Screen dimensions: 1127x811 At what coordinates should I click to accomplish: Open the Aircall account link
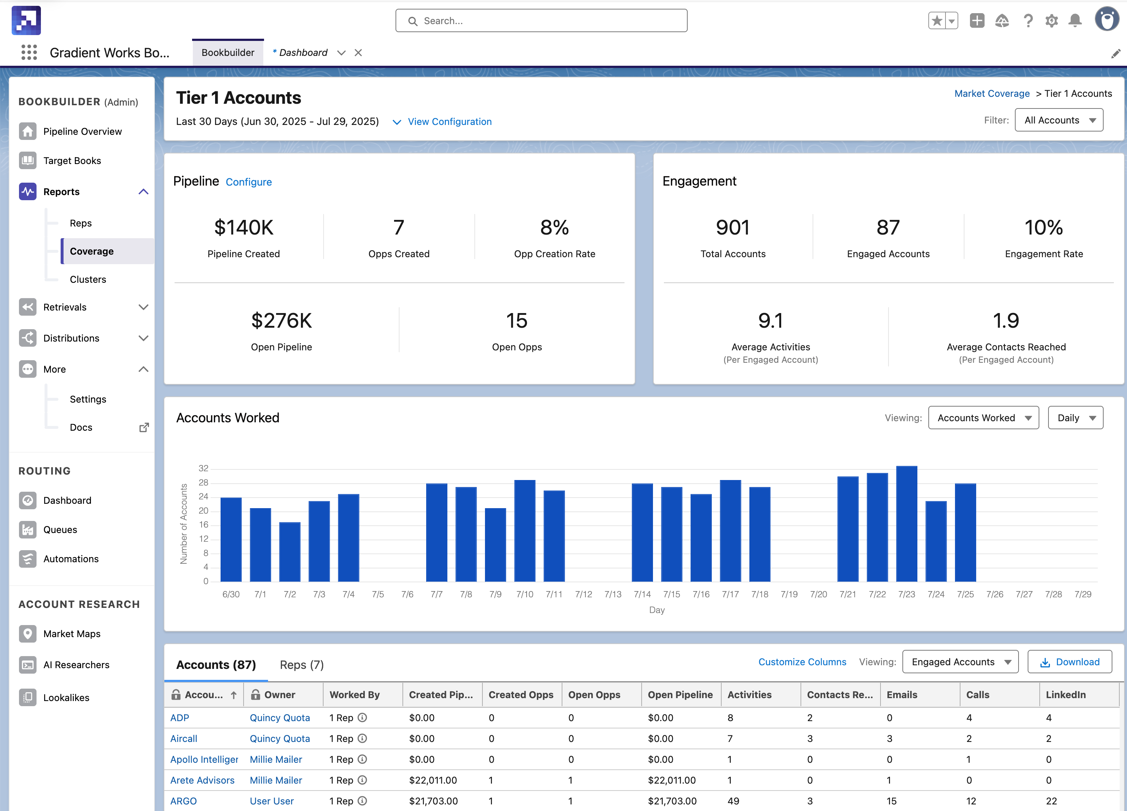coord(183,738)
